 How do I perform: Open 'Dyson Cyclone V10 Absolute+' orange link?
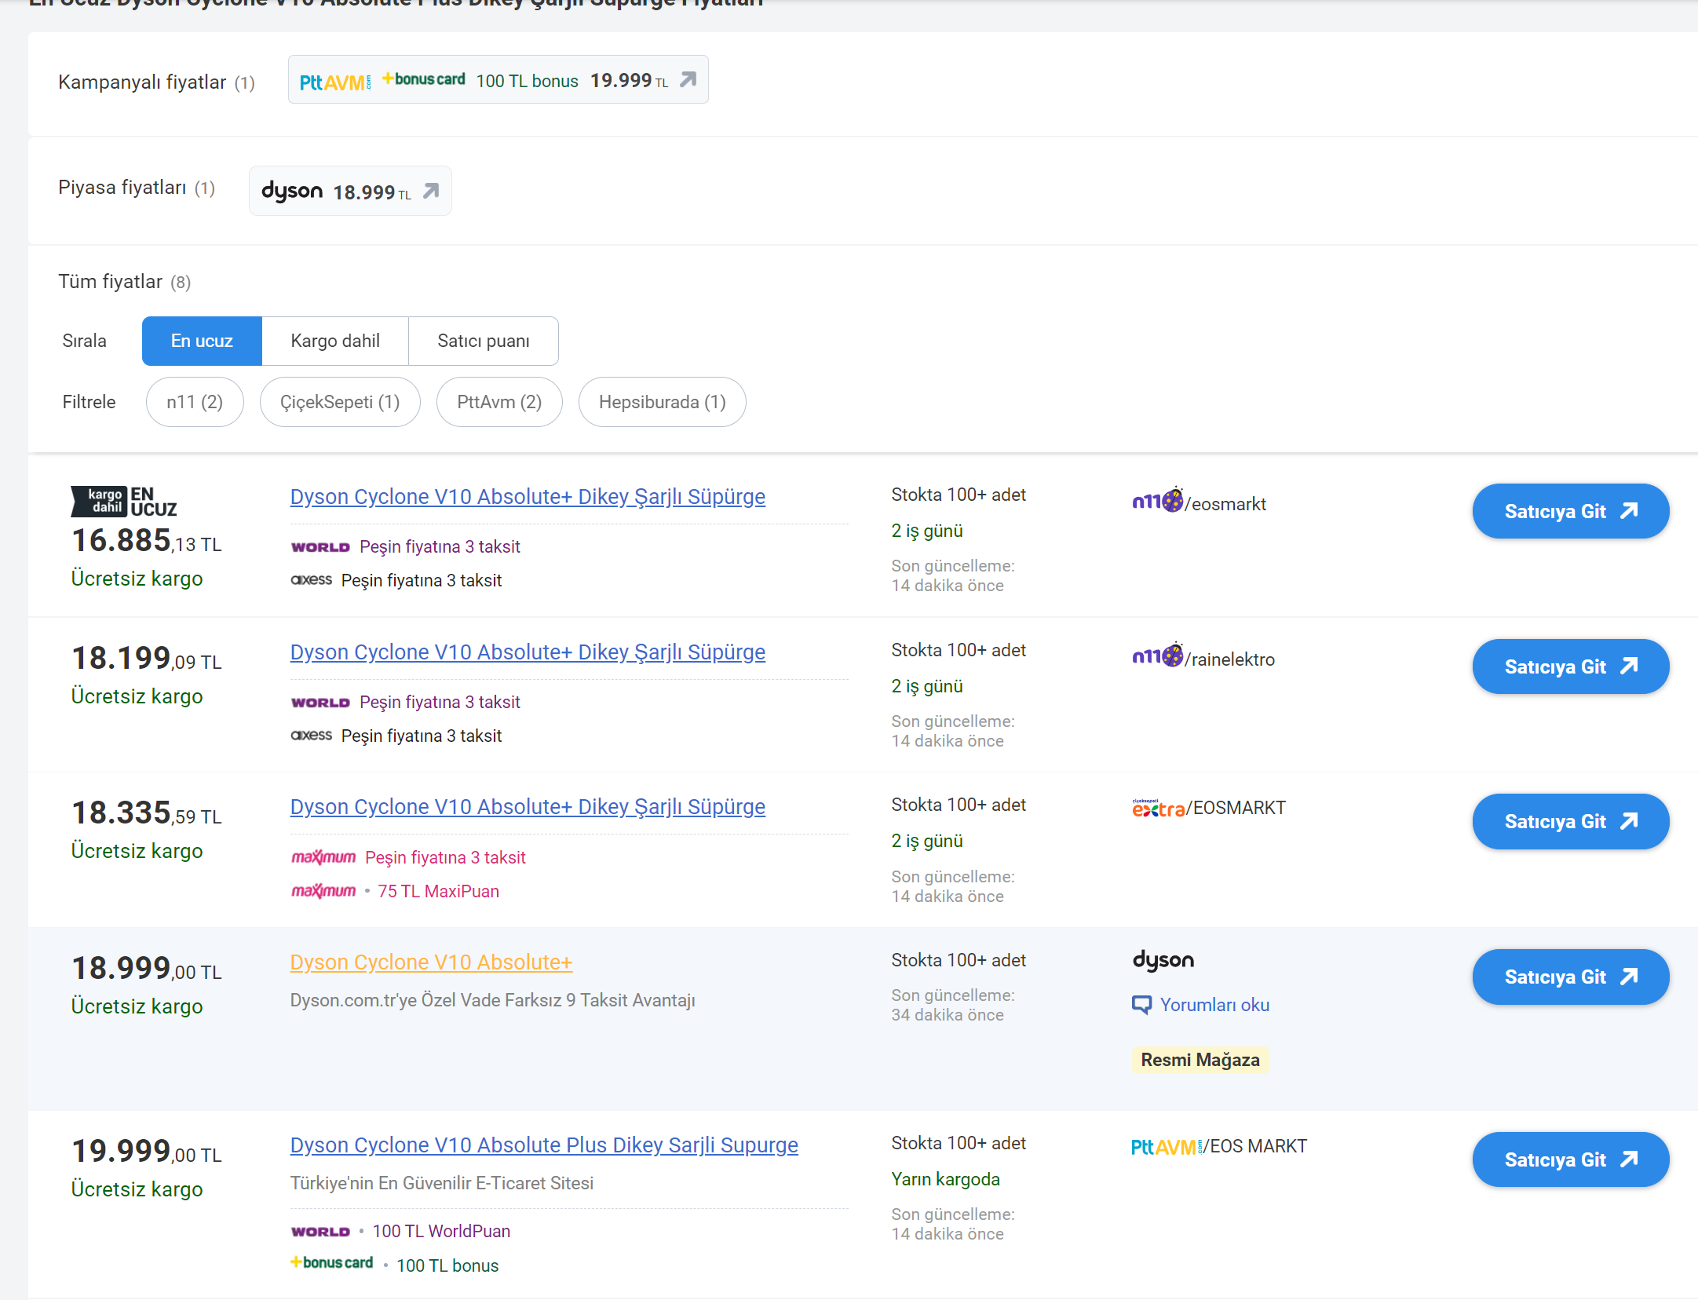(431, 962)
